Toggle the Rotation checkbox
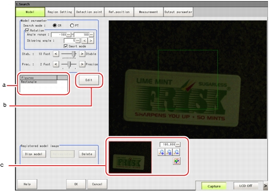The image size is (269, 191). (27, 30)
